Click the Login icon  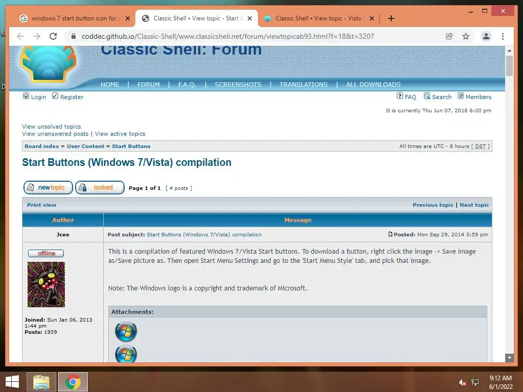tap(26, 96)
